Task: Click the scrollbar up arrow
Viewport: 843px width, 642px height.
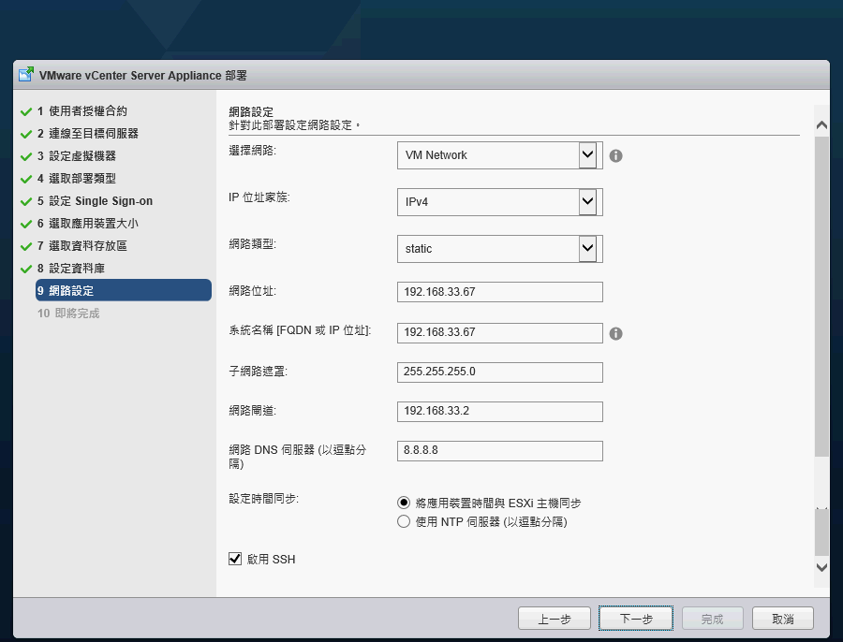Action: (x=821, y=125)
